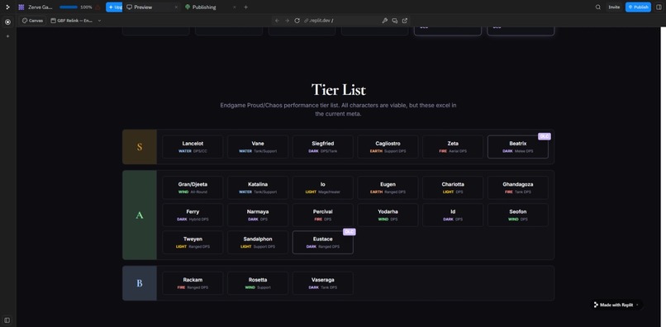Close the Preview tab
Screen dimensions: 666x327
176,7
